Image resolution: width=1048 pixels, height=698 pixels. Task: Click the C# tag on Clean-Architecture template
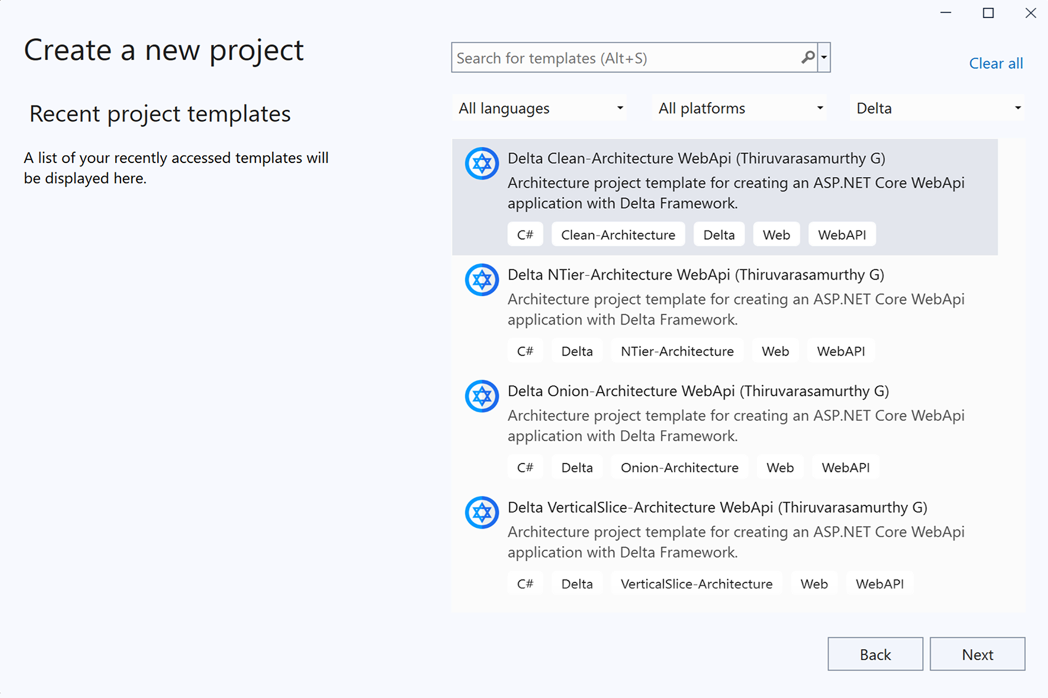click(x=525, y=235)
